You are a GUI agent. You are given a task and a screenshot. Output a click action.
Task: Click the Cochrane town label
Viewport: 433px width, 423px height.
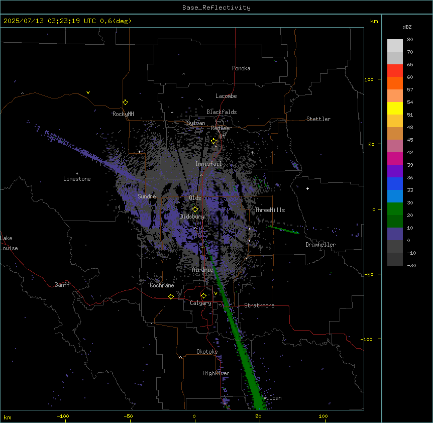tap(162, 285)
